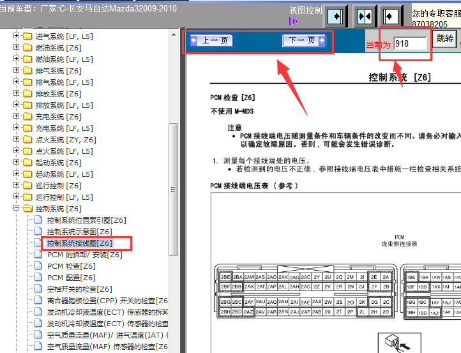Open PCM 的拆卸/ 安装[Z6] page
The width and height of the screenshot is (461, 353).
tap(85, 255)
